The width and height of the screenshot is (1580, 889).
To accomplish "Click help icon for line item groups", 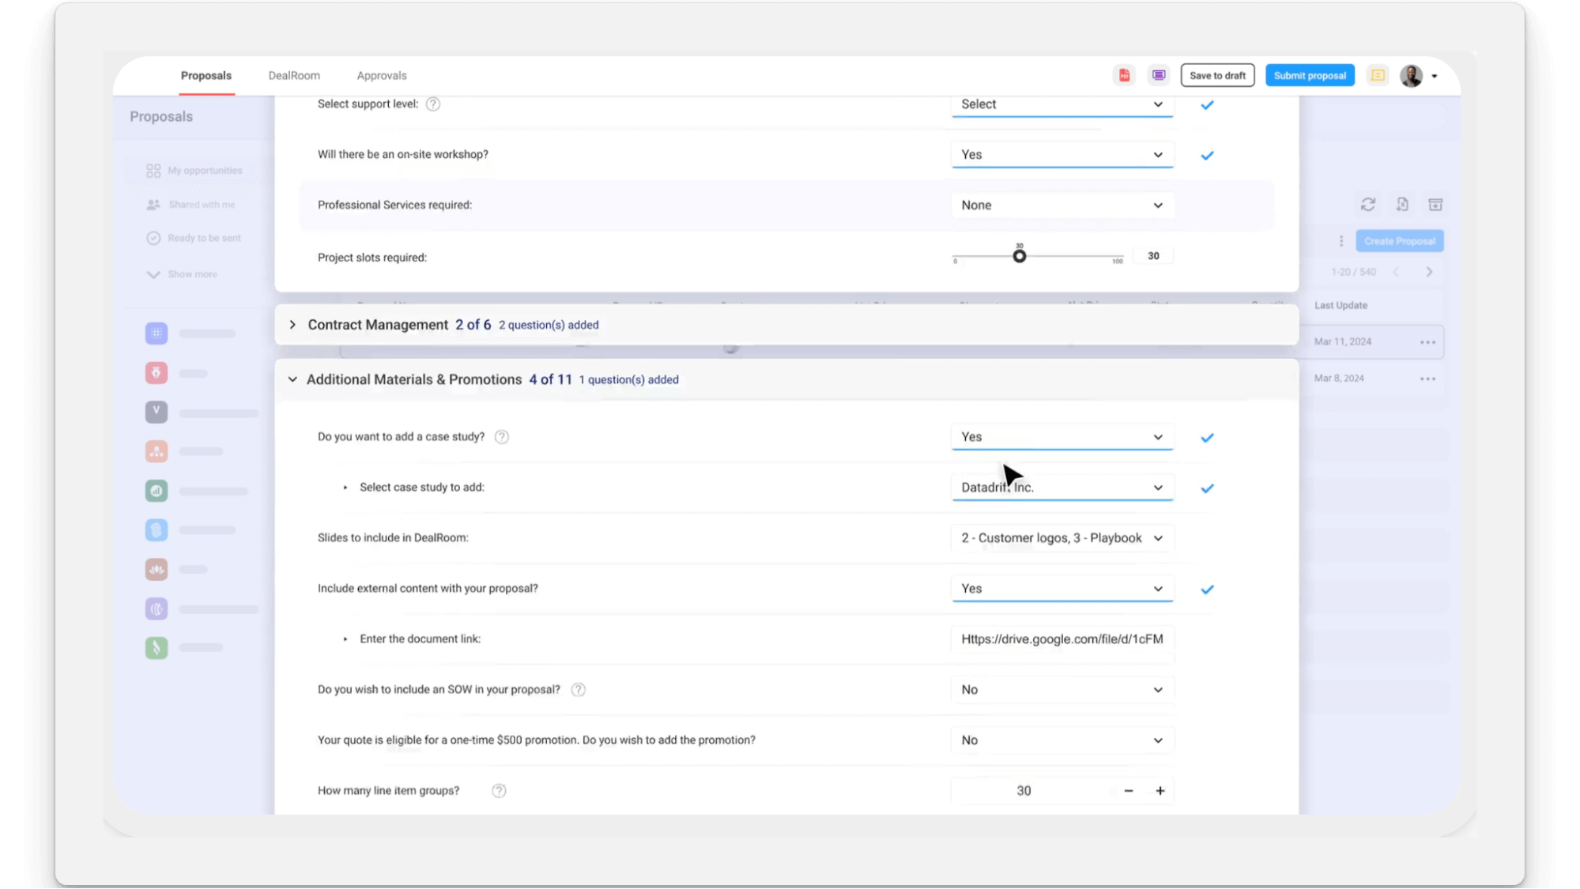I will pos(499,791).
